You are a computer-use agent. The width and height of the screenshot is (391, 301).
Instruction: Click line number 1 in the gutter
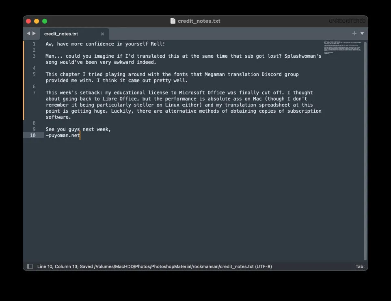tap(34, 44)
